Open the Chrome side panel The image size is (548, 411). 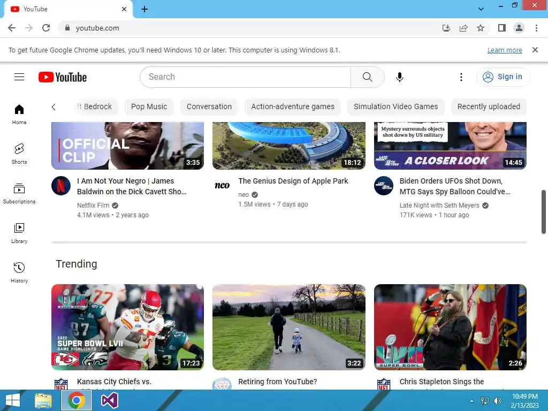pyautogui.click(x=502, y=28)
